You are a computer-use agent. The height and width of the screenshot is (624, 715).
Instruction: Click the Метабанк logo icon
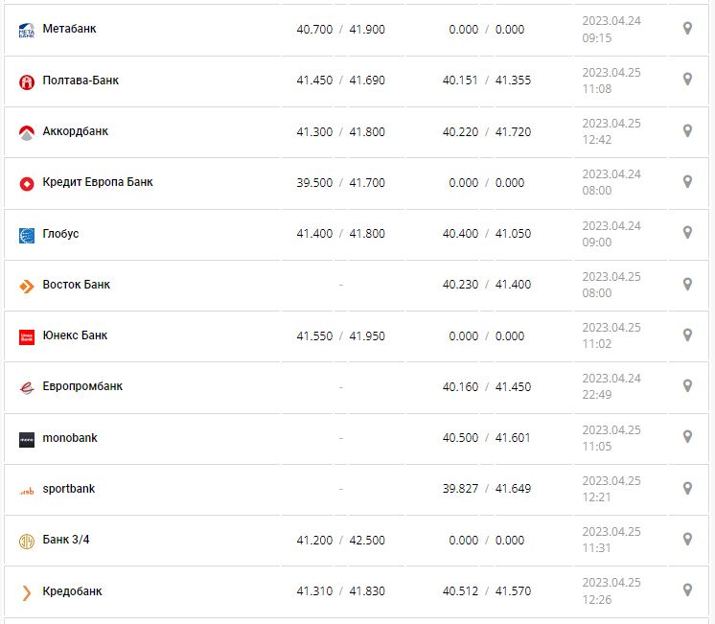tap(27, 30)
